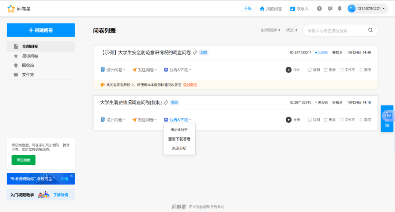
Task: Delete the 示例 survey
Action: [330, 70]
